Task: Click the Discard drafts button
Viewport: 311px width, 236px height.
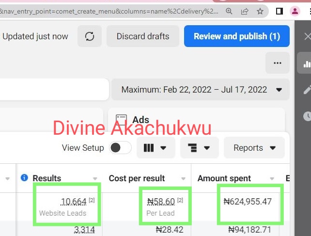Action: pos(143,36)
